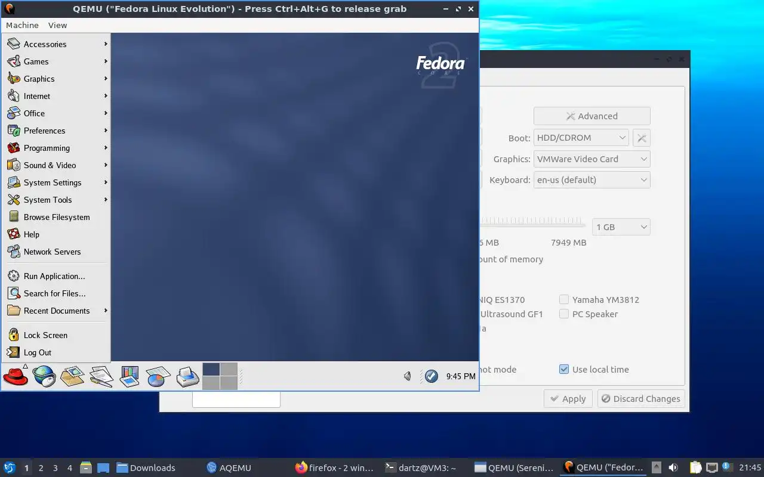Switch to host workspace 2

tap(41, 468)
